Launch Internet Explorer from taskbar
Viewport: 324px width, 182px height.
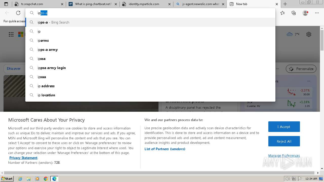pos(20,179)
